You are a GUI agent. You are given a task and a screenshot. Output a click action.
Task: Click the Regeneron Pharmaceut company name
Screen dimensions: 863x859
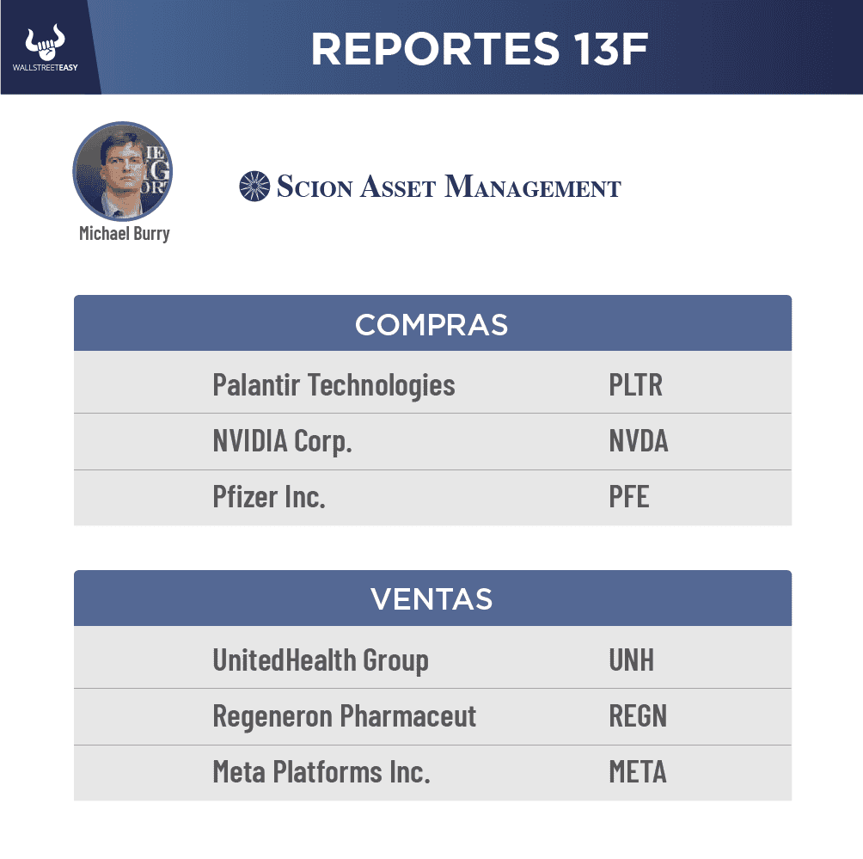pos(344,716)
